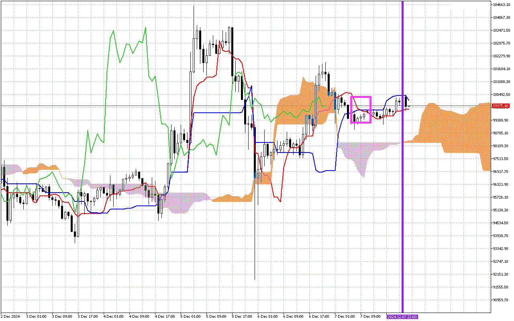Click the 7 Dec 01:00 time axis label
Viewport: 514px width, 321px height.
click(345, 317)
